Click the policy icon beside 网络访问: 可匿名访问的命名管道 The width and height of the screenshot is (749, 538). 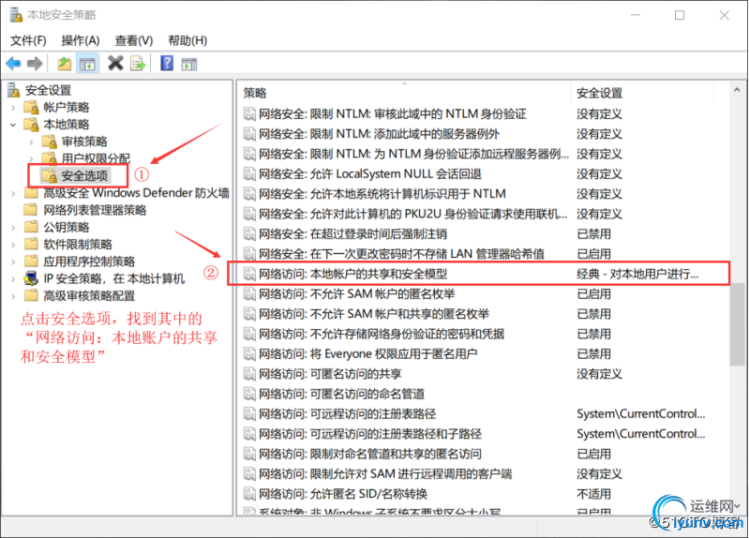249,394
